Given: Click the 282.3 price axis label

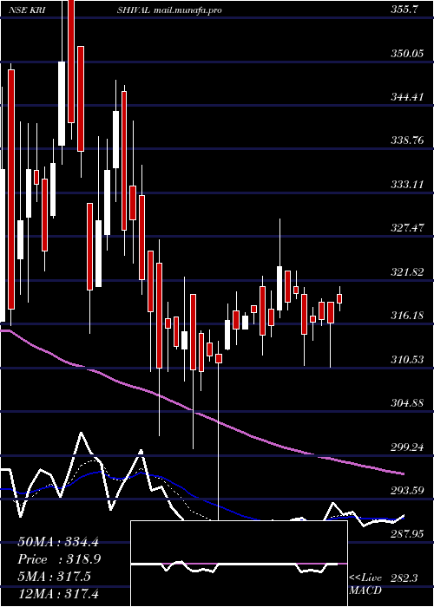Looking at the screenshot, I should [404, 578].
